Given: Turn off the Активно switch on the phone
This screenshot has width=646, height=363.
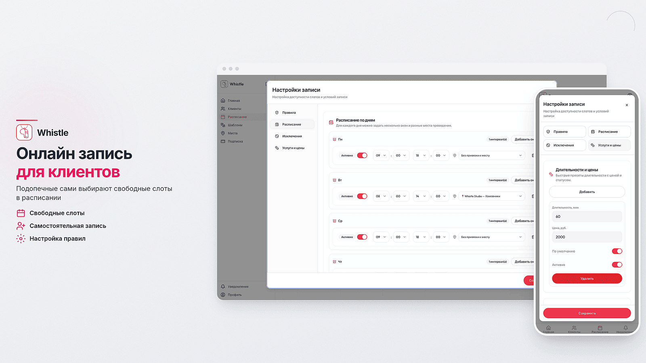Looking at the screenshot, I should [x=617, y=265].
